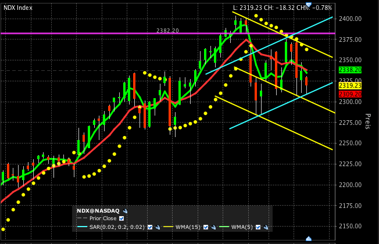
Task: Click the 2400.00 price axis label
Action: click(351, 19)
